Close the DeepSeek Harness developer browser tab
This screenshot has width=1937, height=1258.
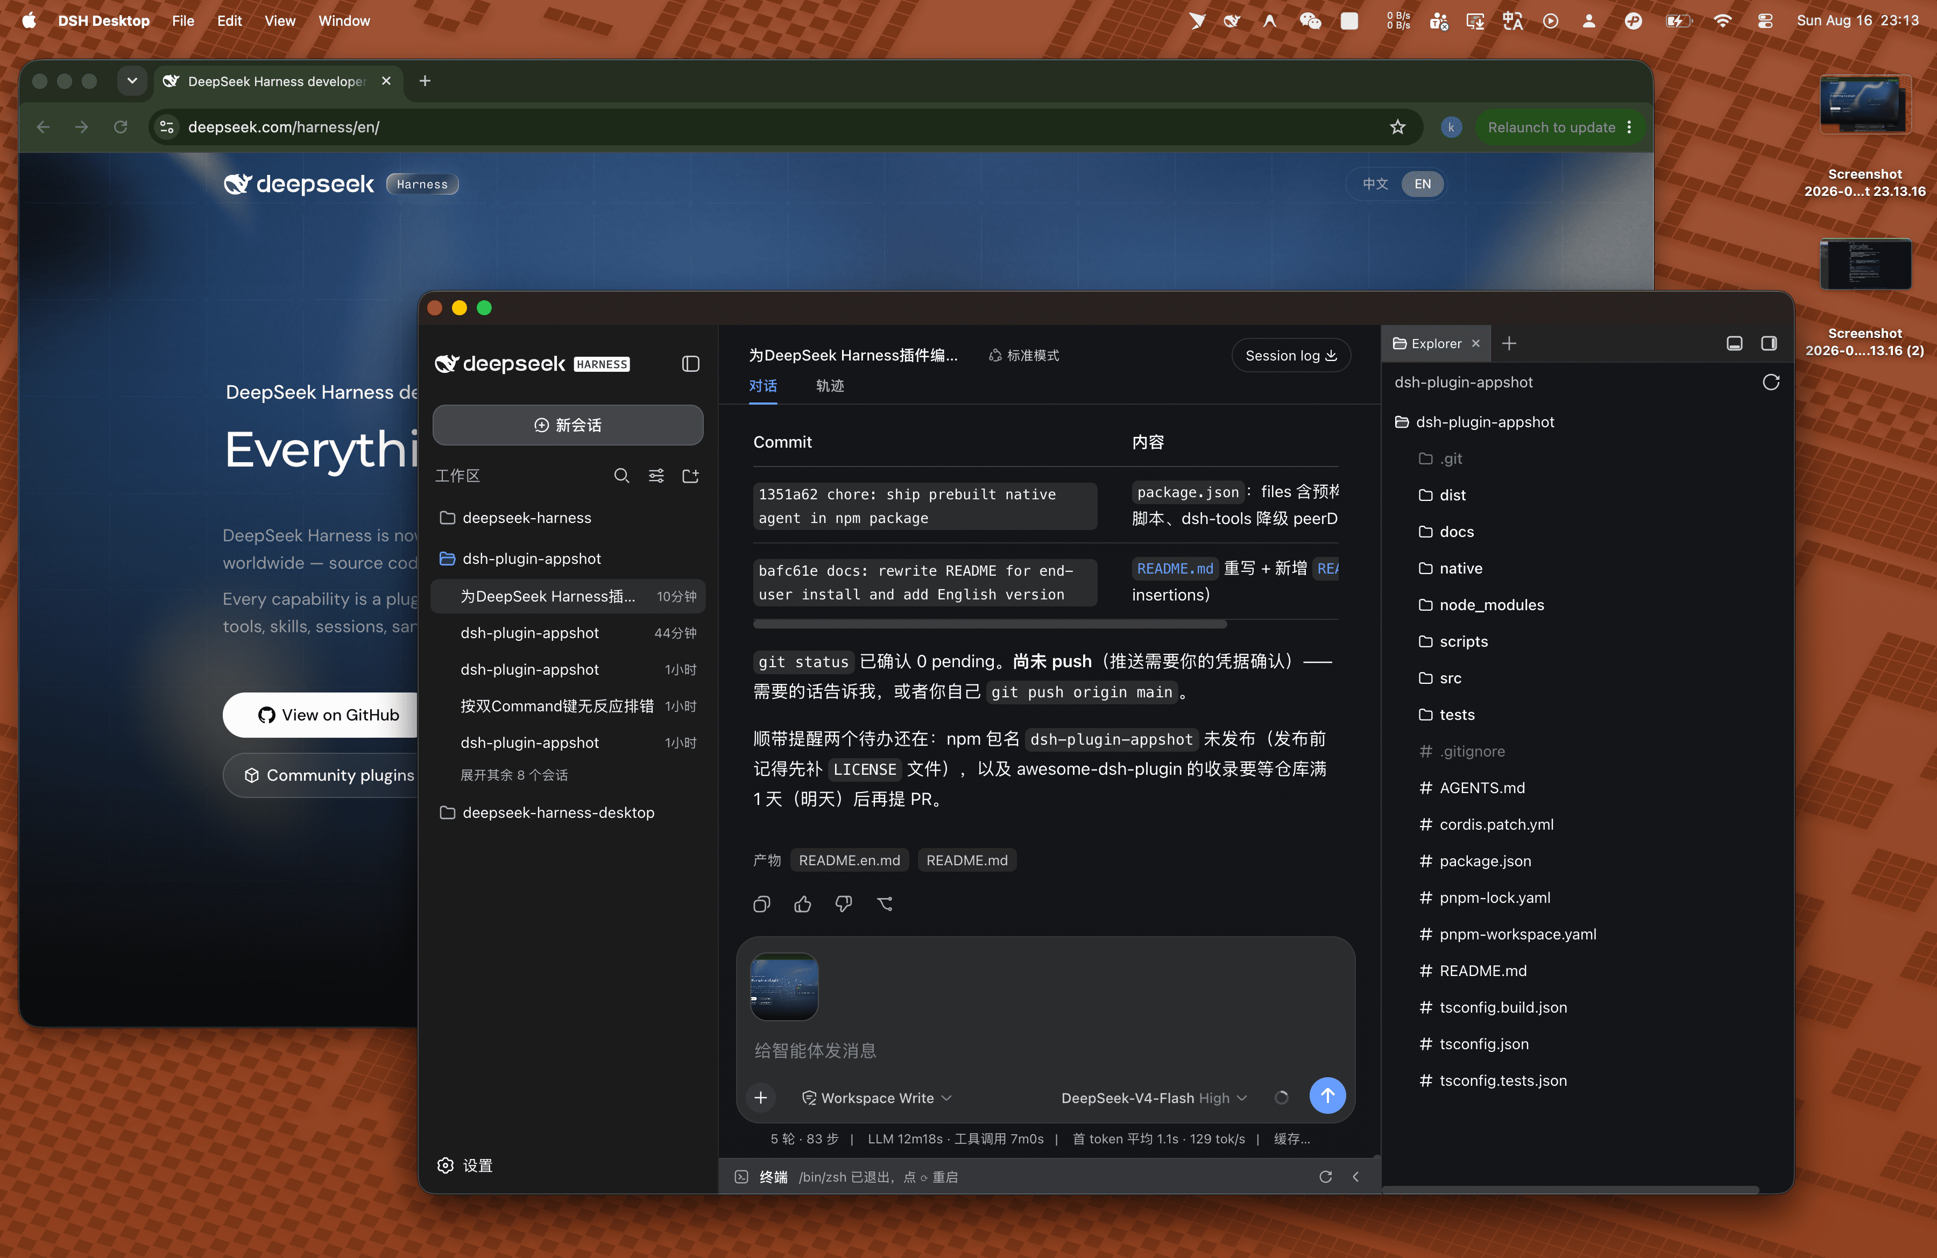coord(386,81)
